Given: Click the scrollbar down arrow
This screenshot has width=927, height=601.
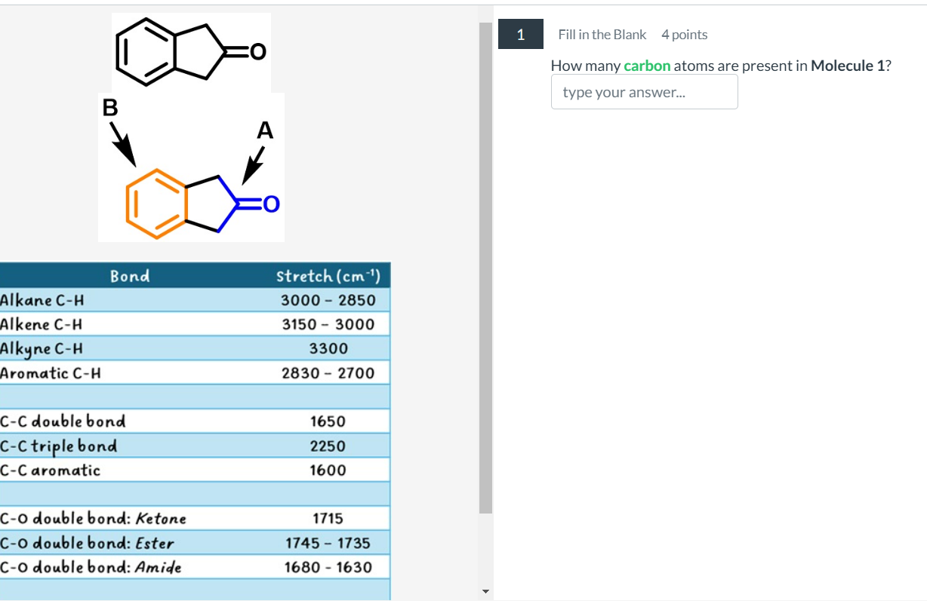Looking at the screenshot, I should [485, 591].
